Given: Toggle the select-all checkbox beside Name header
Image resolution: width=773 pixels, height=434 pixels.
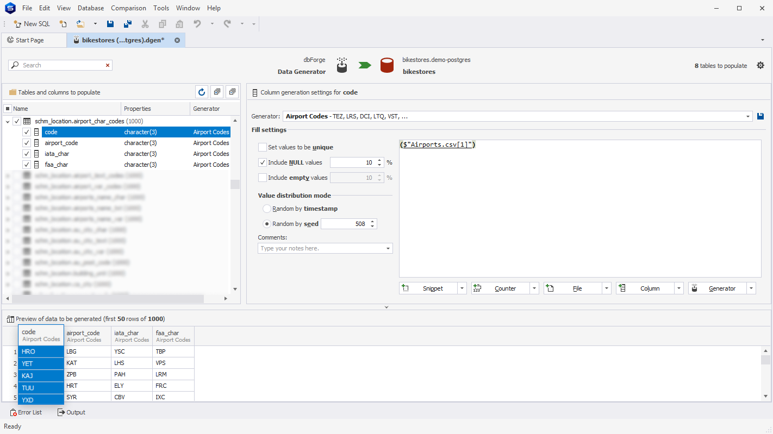Looking at the screenshot, I should pyautogui.click(x=8, y=109).
